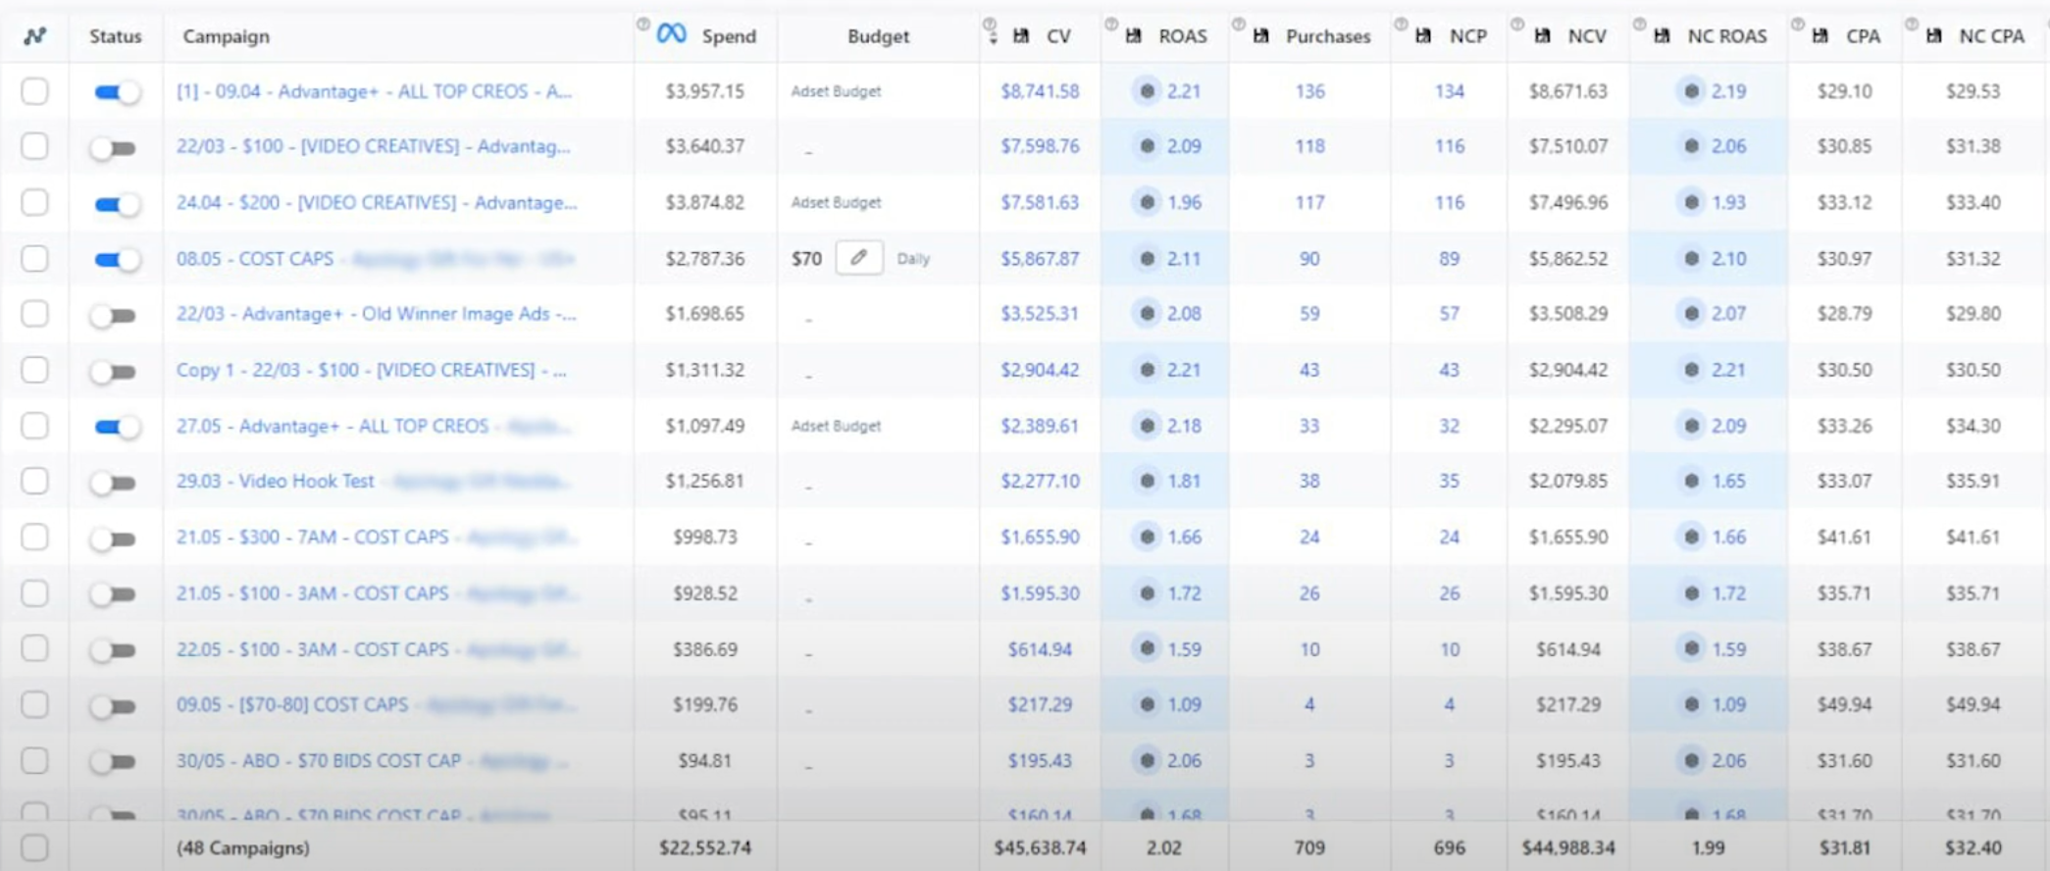Click the Budget column header

[x=878, y=36]
